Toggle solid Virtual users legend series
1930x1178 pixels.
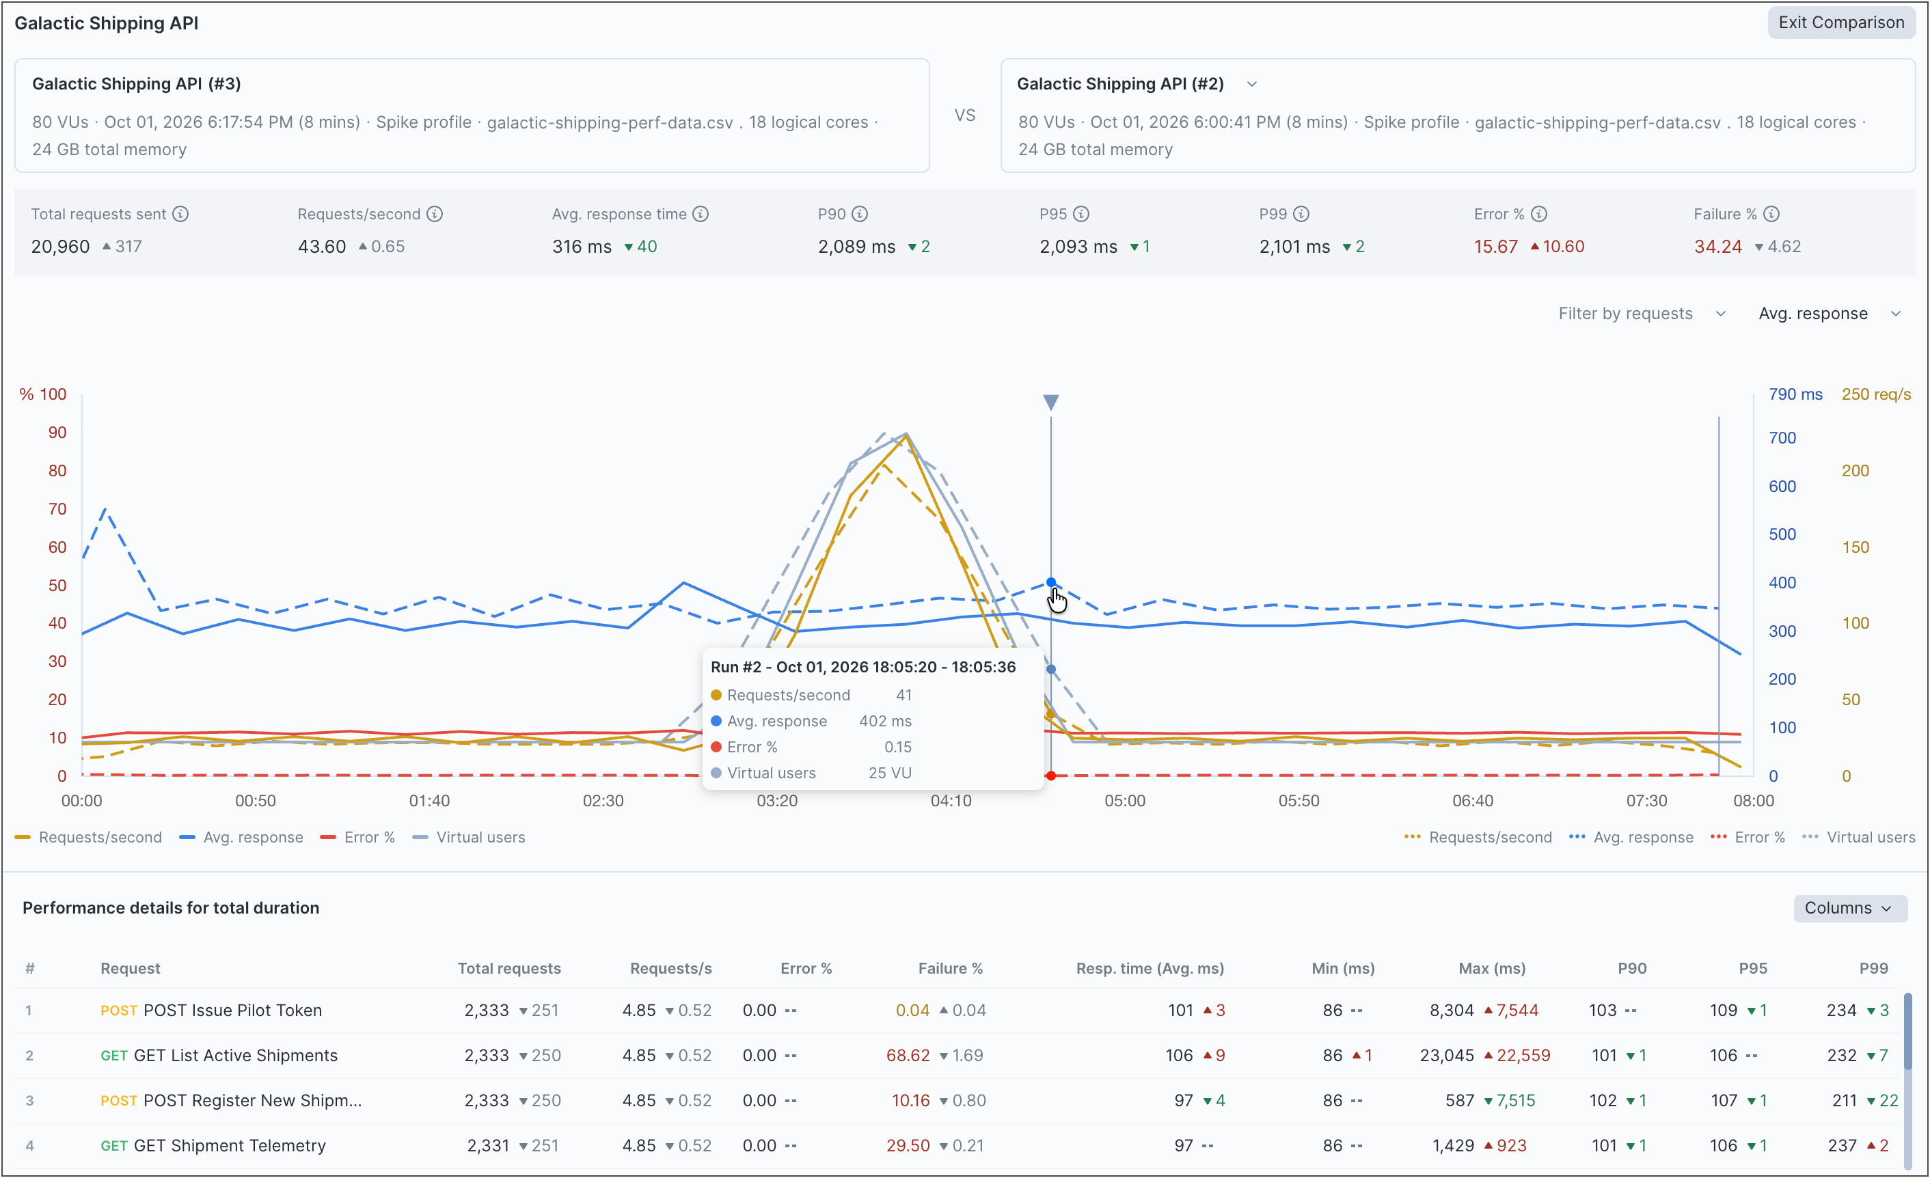pos(468,837)
